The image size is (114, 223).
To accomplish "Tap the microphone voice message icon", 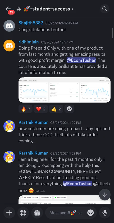I will point(105,213).
